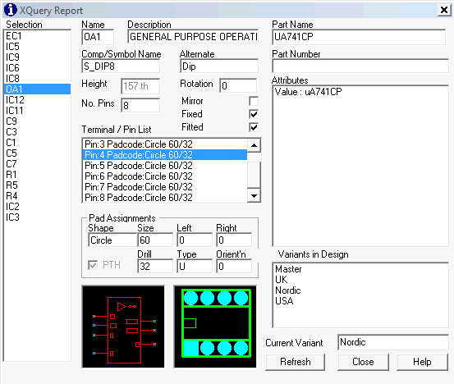Click the Rotation input field
Screen dimensions: 454x384
tap(238, 86)
